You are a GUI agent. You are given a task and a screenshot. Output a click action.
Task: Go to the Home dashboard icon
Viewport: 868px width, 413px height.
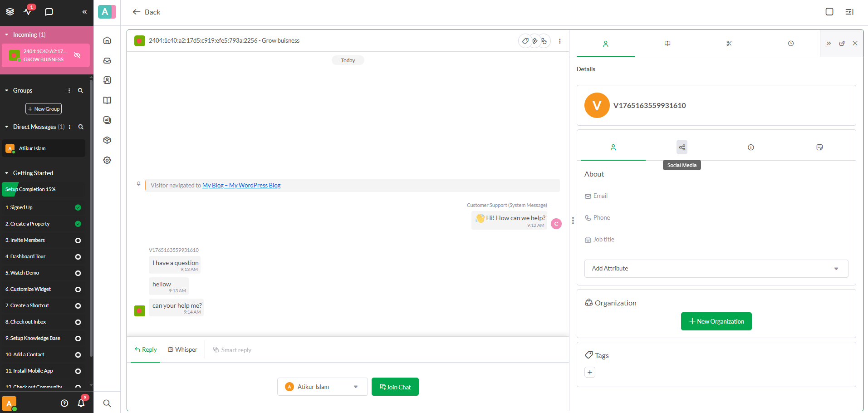(107, 40)
